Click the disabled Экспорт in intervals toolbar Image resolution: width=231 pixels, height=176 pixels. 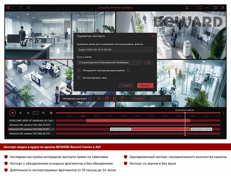tap(158, 99)
